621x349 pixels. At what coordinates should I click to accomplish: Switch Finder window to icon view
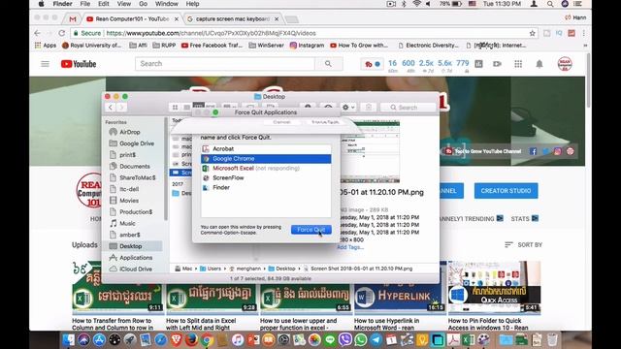175,108
